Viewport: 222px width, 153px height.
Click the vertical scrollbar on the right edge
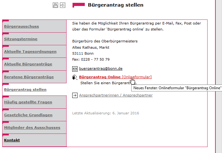click(219, 75)
